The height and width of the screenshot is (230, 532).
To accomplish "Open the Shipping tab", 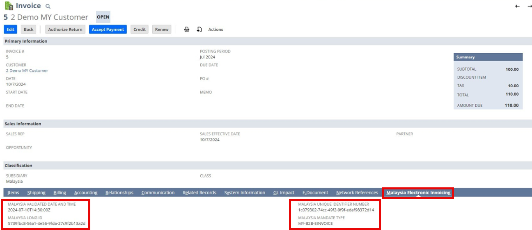I will click(36, 193).
